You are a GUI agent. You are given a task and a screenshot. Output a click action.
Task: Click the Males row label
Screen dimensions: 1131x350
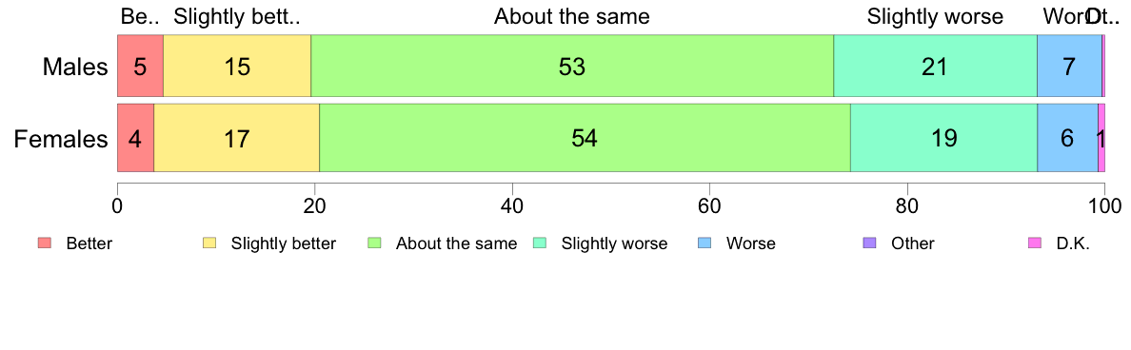(x=75, y=67)
